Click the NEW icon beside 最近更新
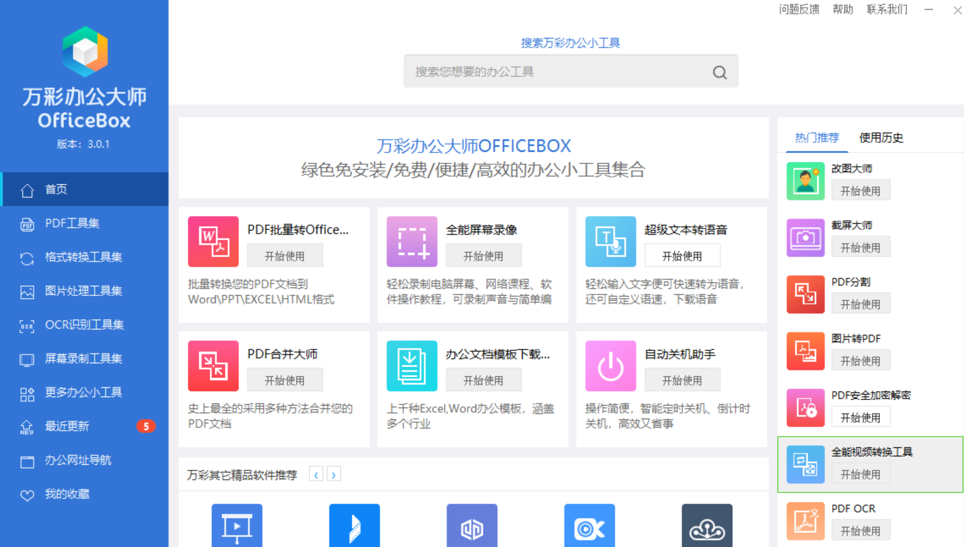 (x=27, y=427)
